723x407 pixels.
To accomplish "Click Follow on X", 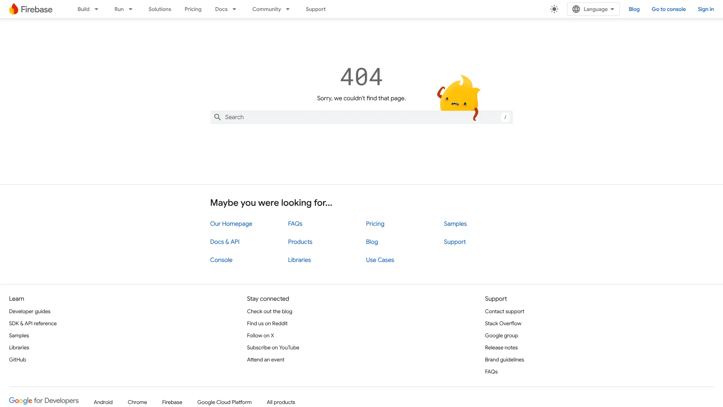I will [x=260, y=336].
